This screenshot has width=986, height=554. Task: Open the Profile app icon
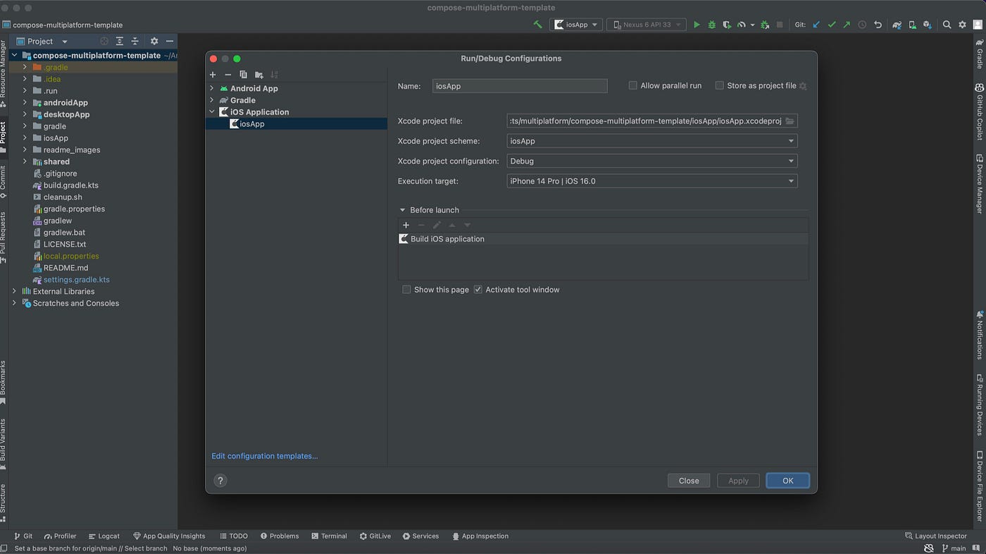click(742, 25)
